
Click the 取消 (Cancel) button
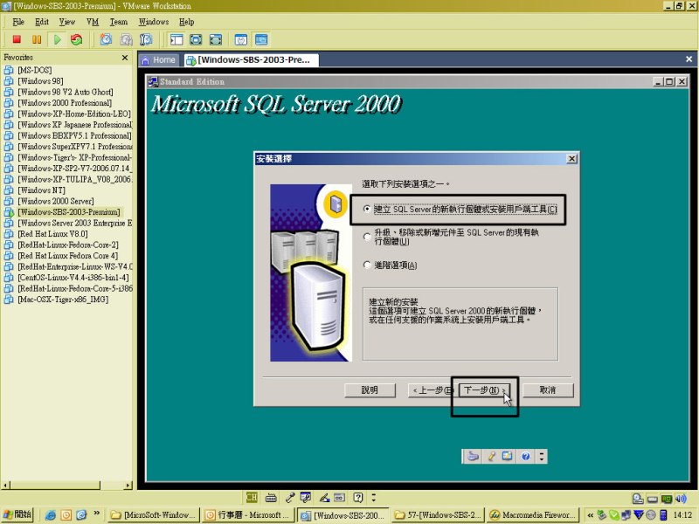tap(548, 390)
